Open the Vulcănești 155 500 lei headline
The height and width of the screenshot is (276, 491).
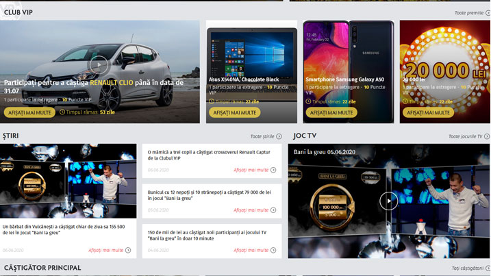click(64, 229)
